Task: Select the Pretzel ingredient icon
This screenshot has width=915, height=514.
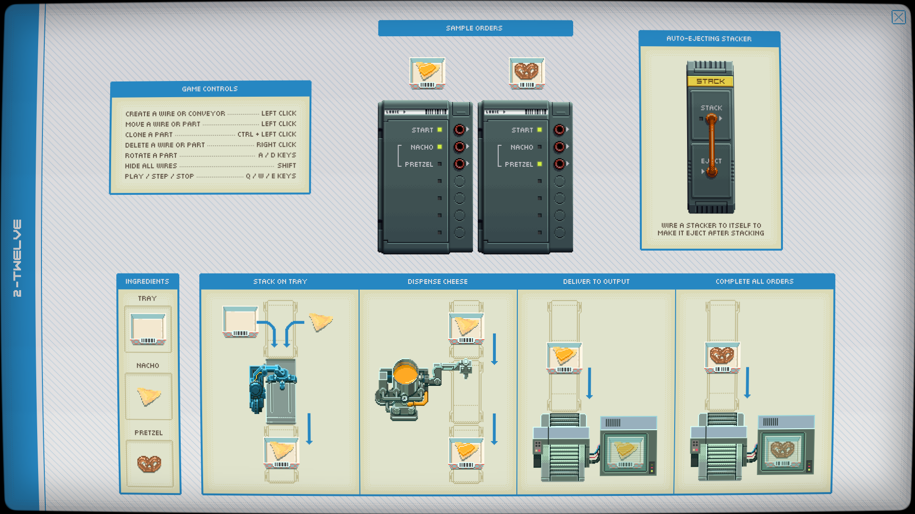Action: coord(149,463)
